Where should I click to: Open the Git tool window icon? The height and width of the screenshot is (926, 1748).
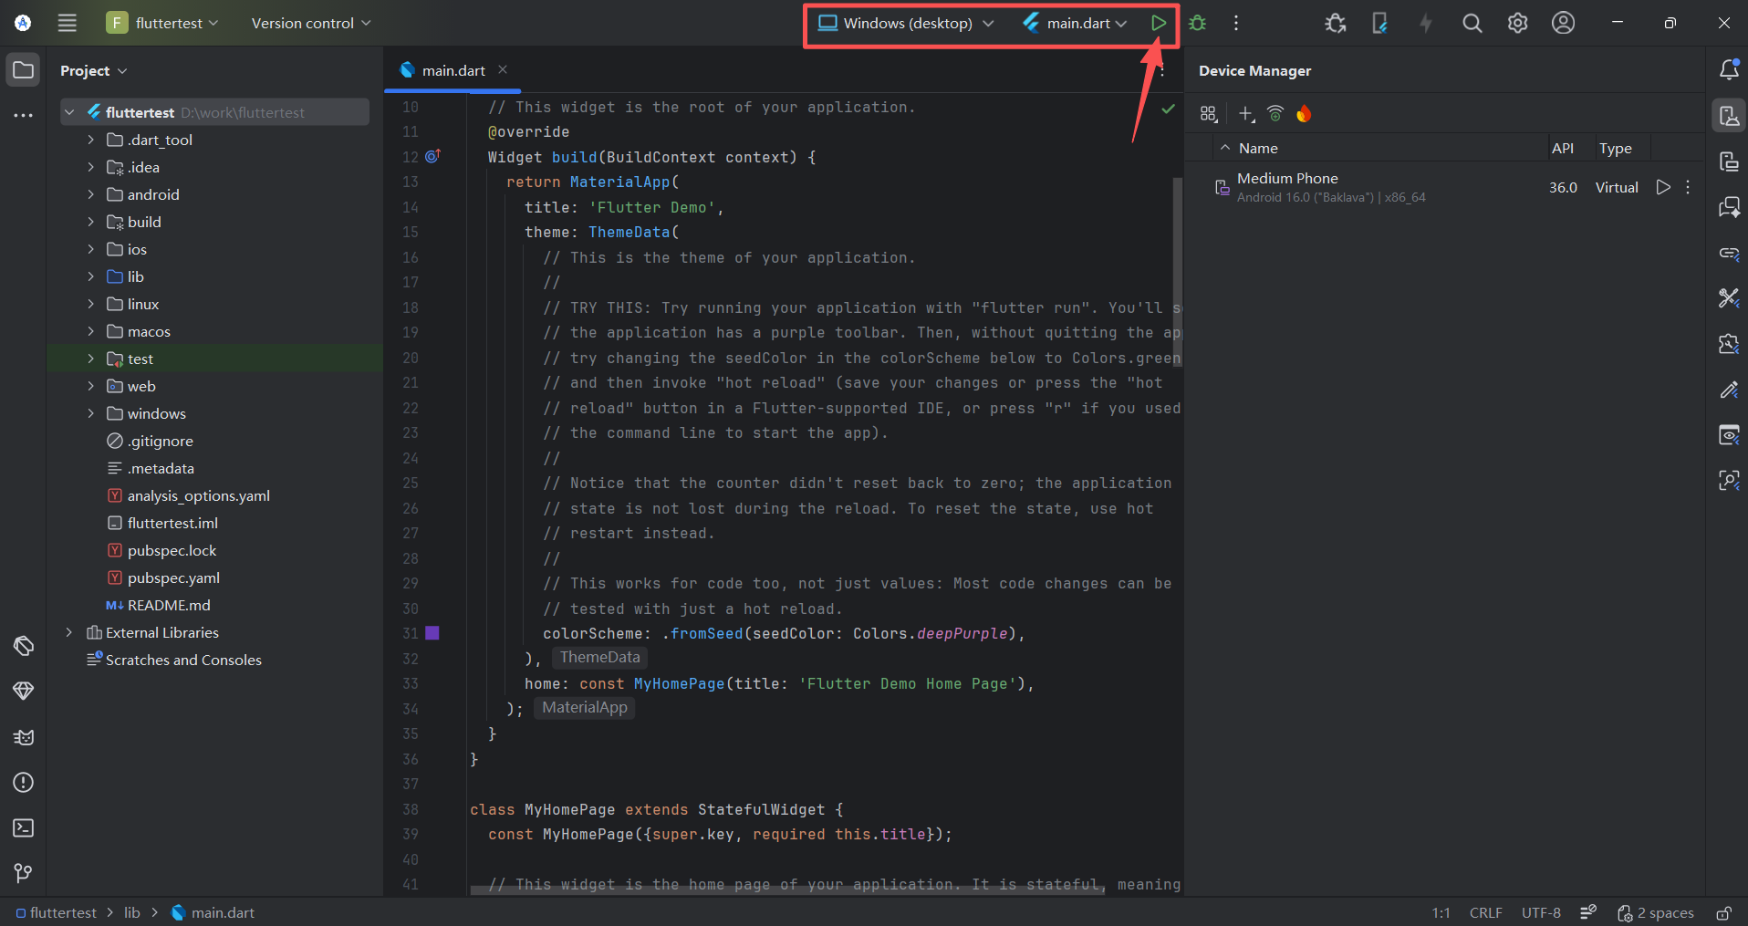(24, 873)
